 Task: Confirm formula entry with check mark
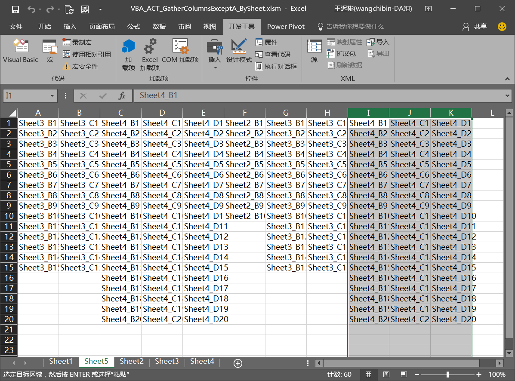tap(103, 96)
